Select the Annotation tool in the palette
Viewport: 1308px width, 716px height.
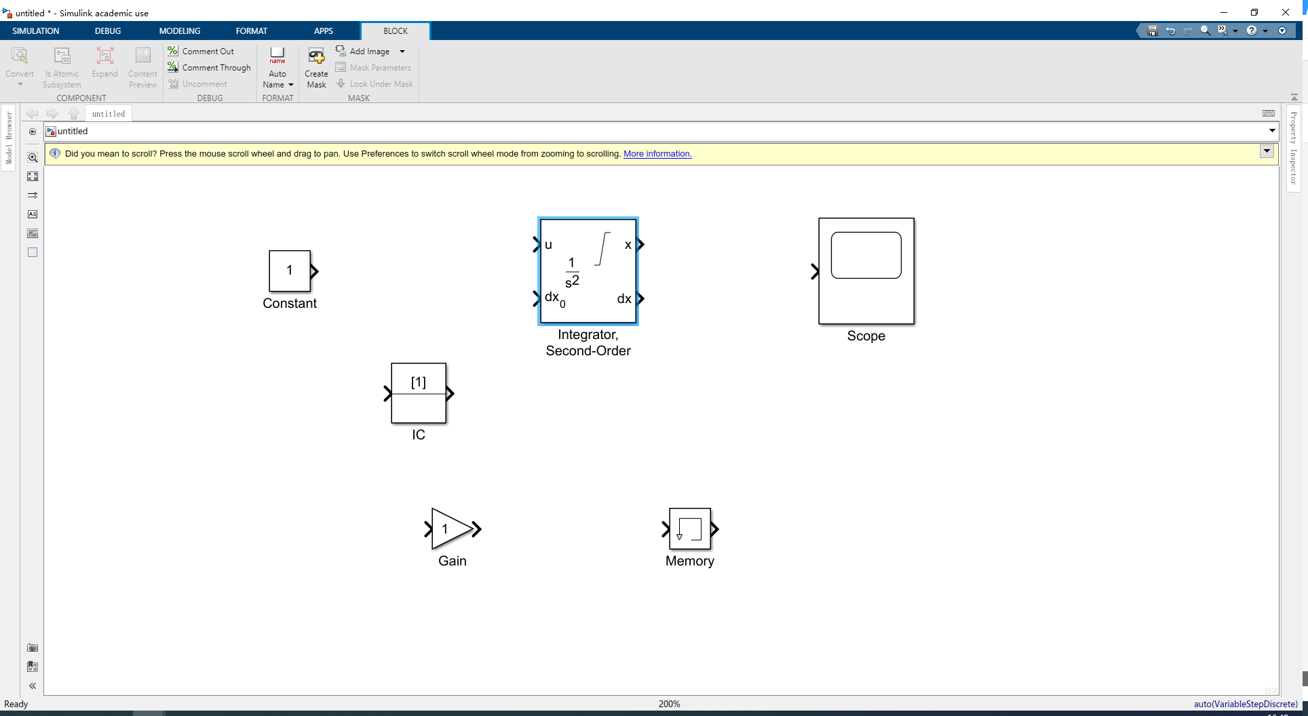(33, 214)
